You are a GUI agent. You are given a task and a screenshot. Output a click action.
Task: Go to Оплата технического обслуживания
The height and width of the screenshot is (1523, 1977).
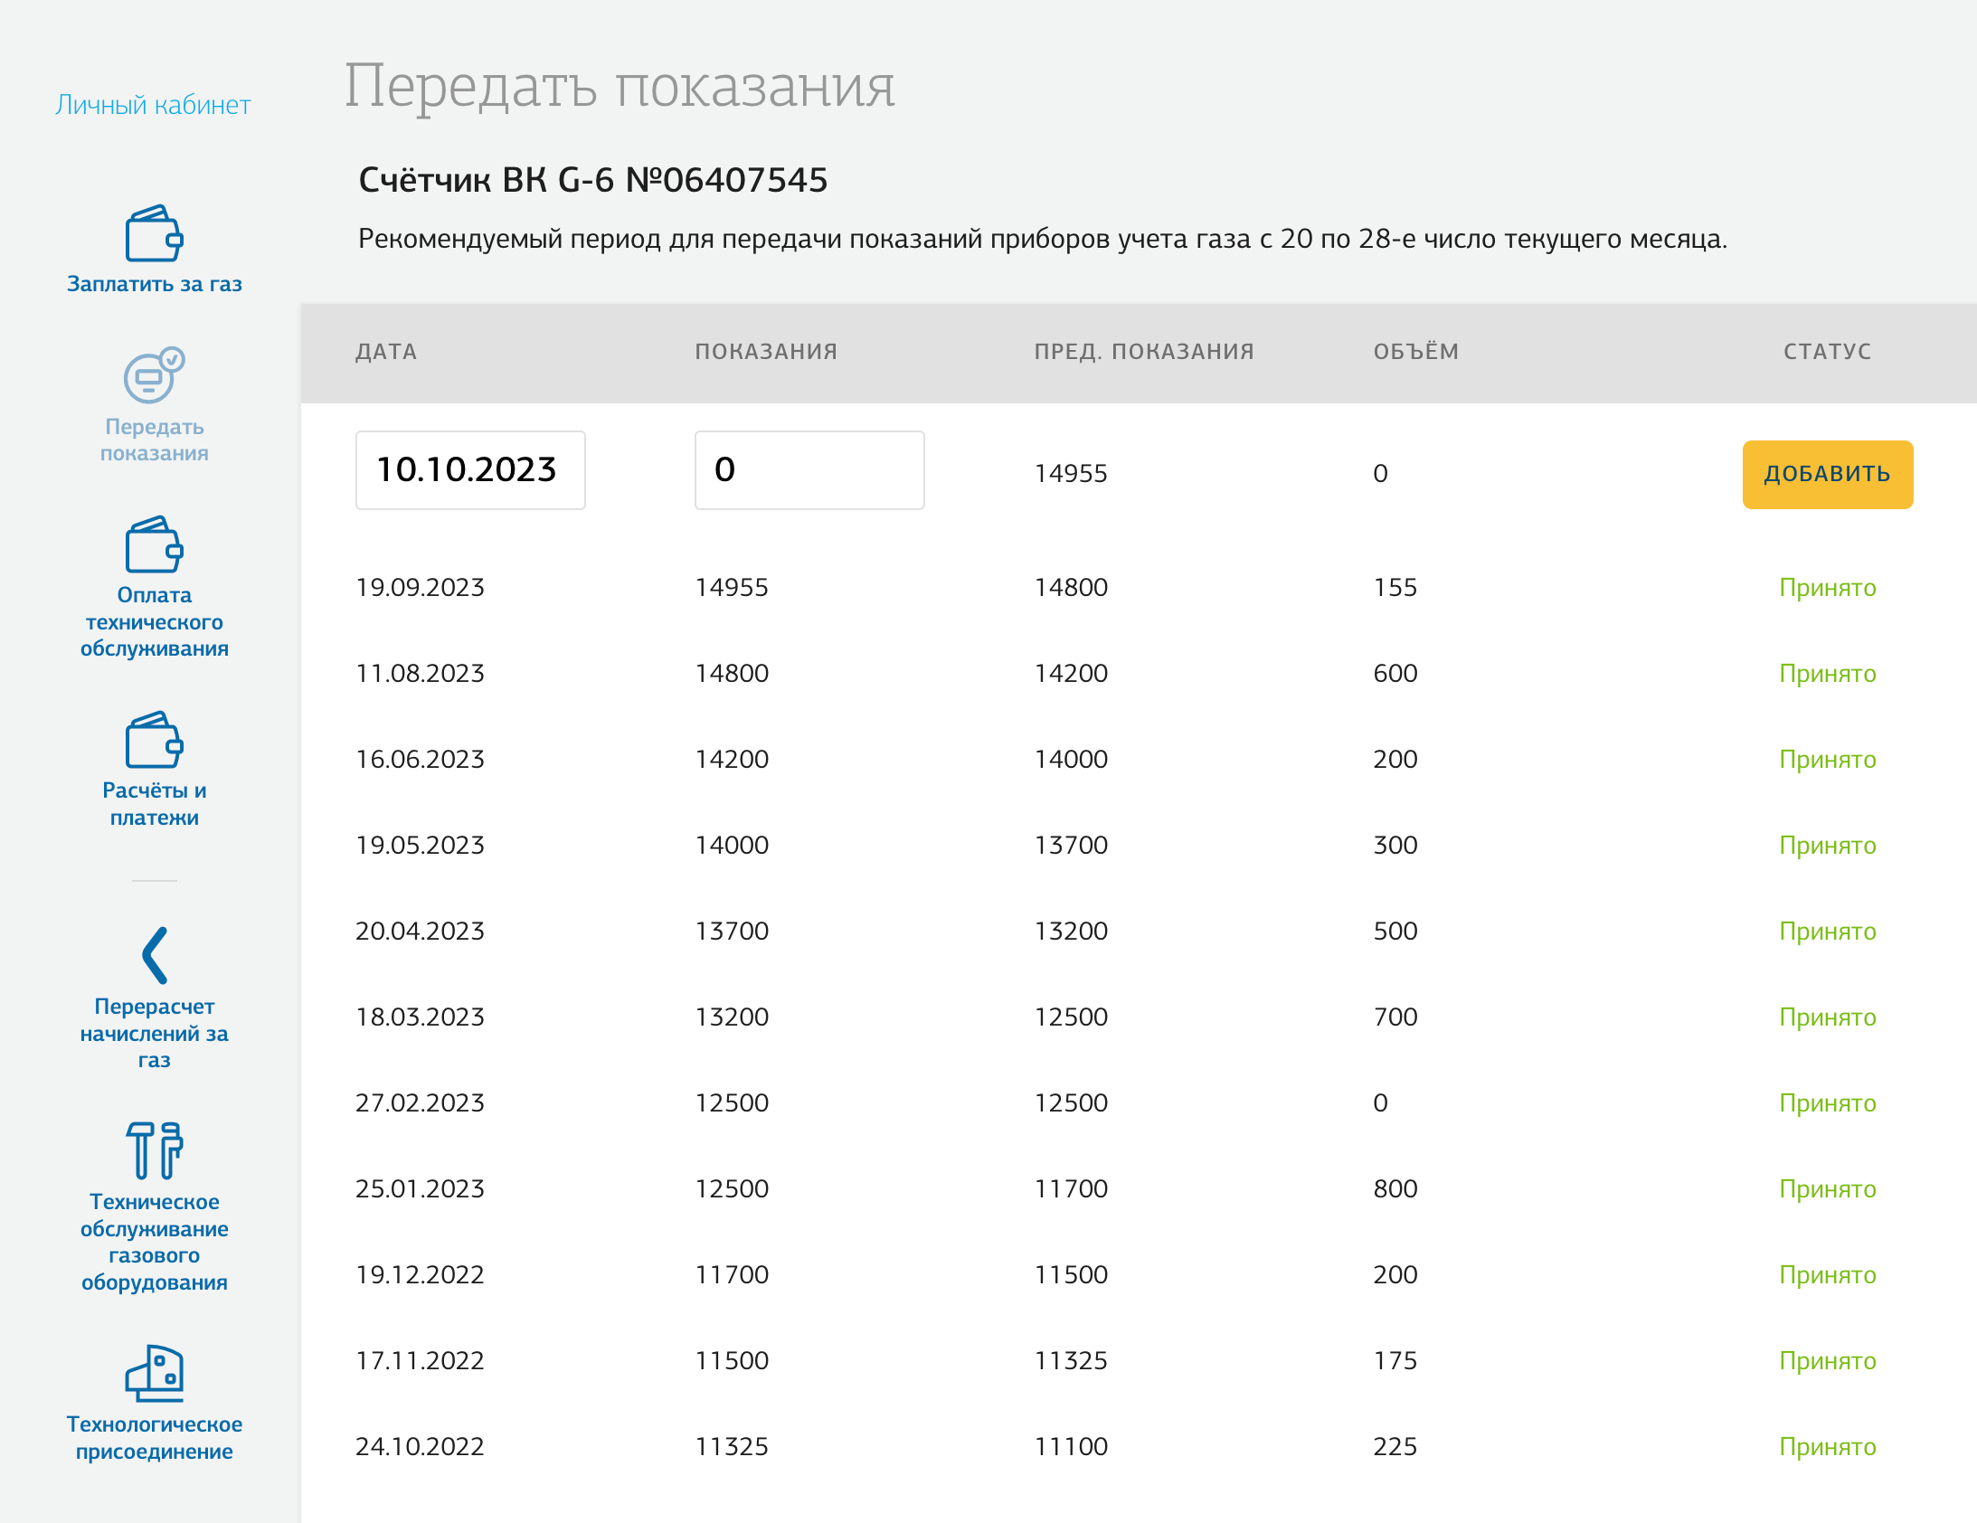(x=155, y=621)
